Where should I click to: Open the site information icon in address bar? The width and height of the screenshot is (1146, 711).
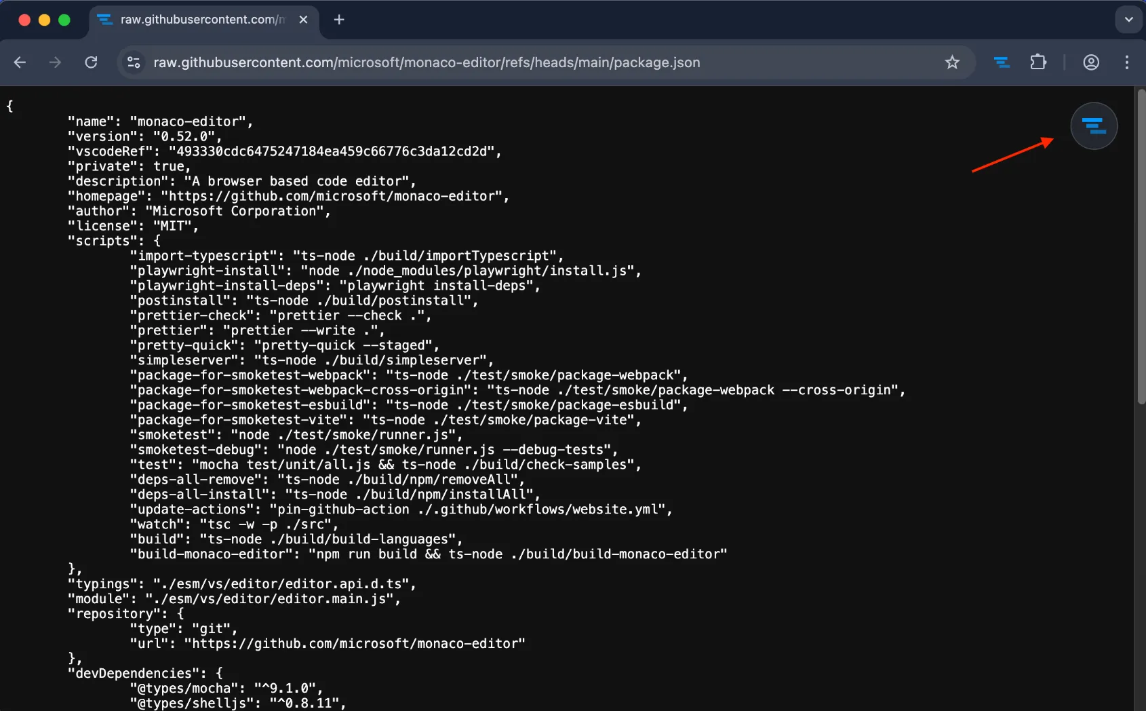click(x=134, y=62)
